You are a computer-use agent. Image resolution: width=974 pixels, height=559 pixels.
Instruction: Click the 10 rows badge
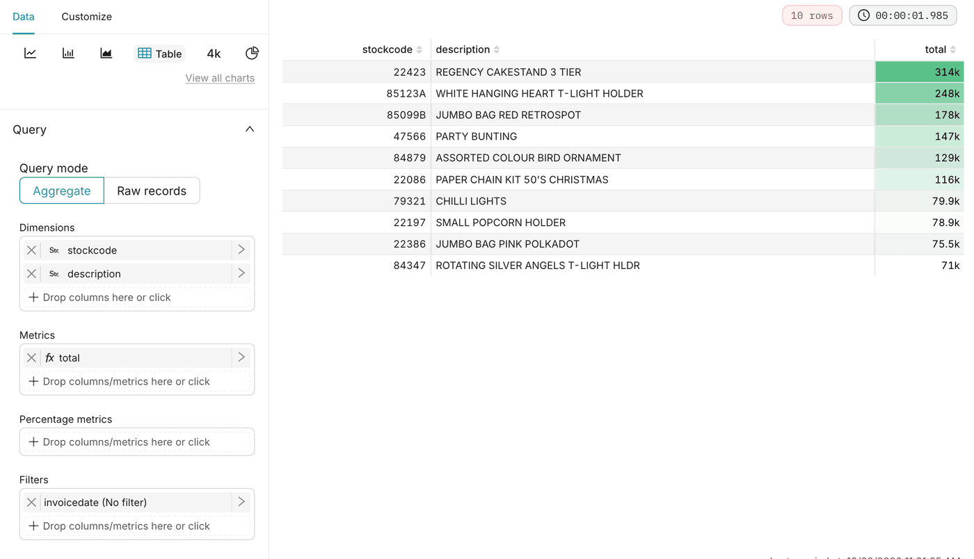coord(812,15)
